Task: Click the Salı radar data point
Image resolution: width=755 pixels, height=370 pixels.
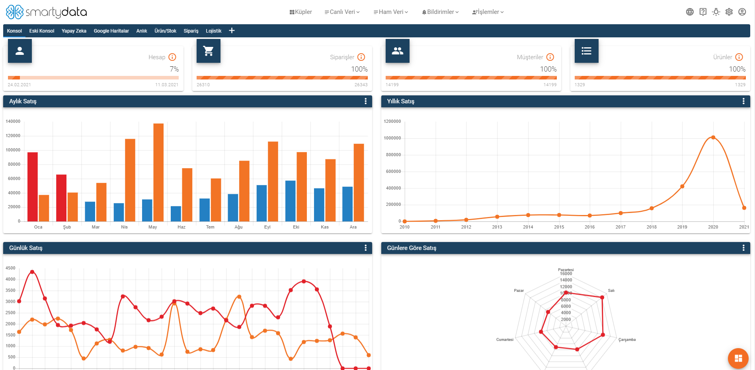Action: click(x=602, y=297)
